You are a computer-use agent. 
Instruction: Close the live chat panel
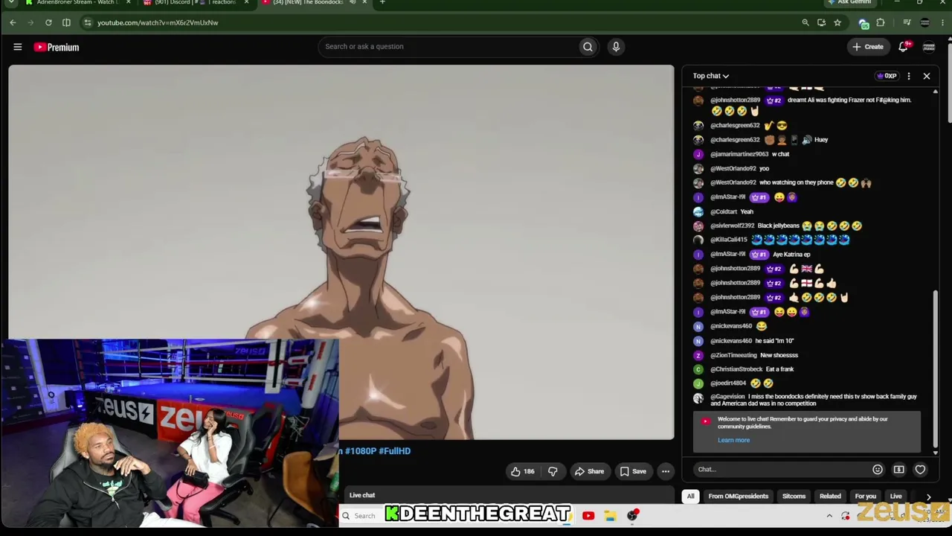tap(927, 76)
